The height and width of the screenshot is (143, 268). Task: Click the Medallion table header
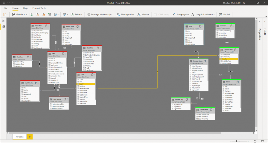pyautogui.click(x=22, y=57)
